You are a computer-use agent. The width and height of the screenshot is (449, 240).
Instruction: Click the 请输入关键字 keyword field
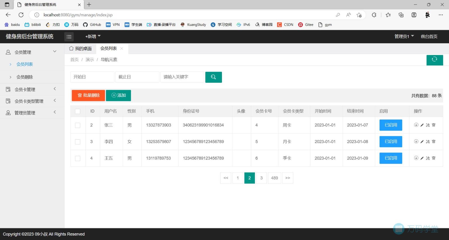pyautogui.click(x=182, y=77)
